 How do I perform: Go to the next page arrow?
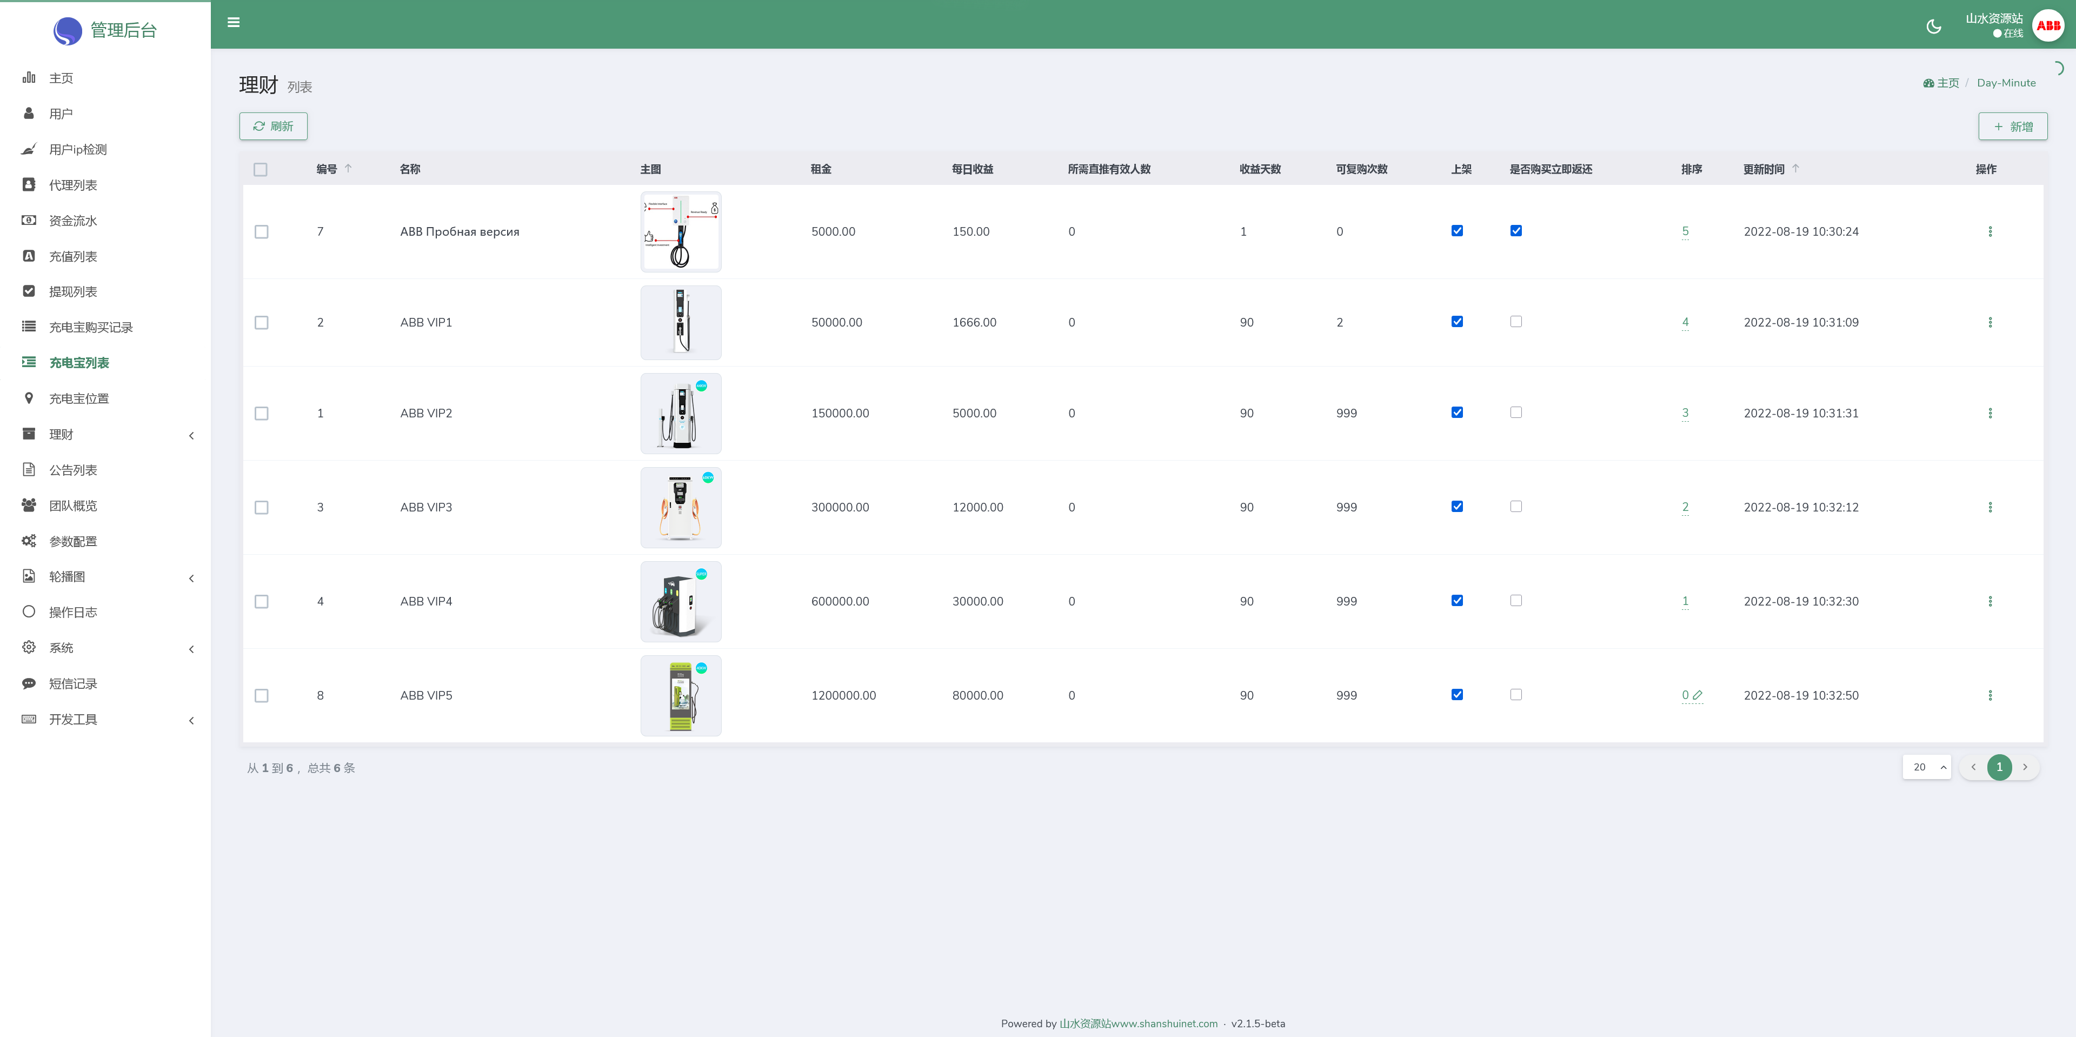point(2025,767)
